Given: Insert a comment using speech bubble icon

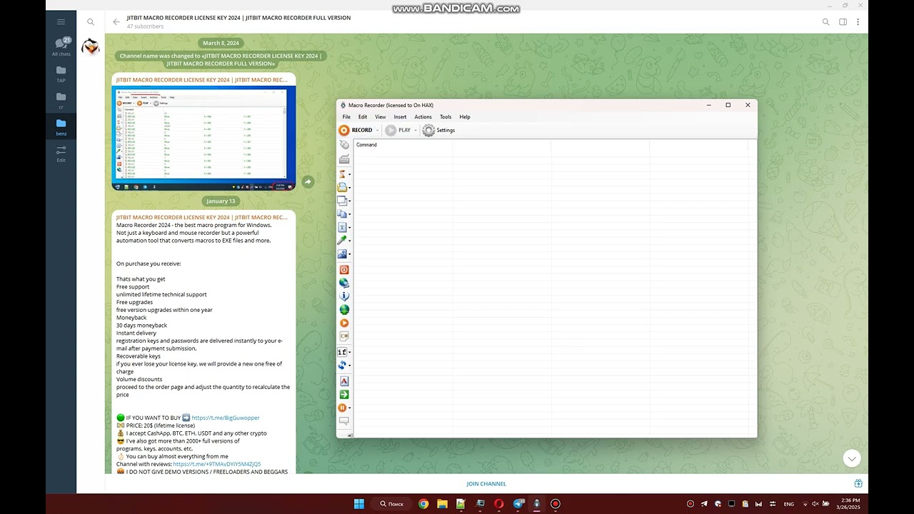Looking at the screenshot, I should (x=344, y=421).
